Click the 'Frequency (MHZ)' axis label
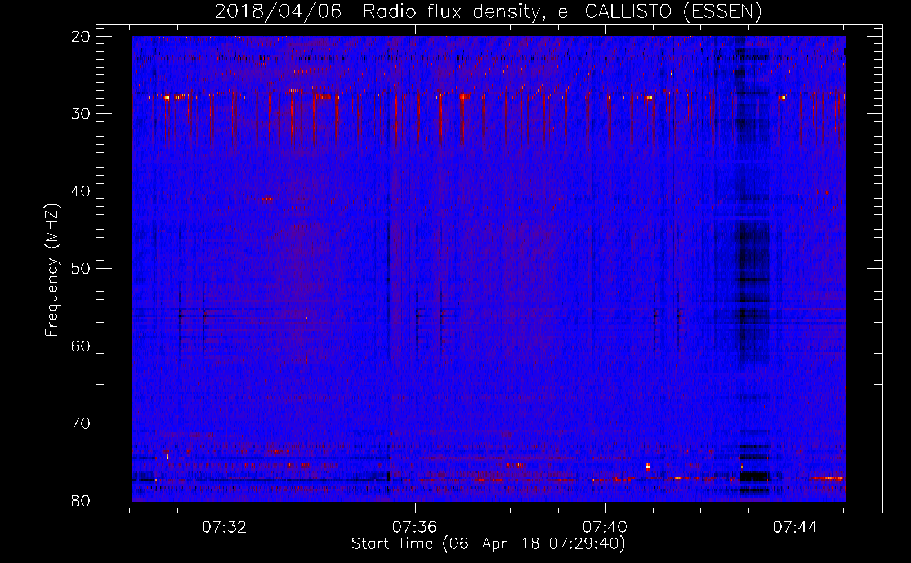This screenshot has height=563, width=911. pyautogui.click(x=52, y=270)
